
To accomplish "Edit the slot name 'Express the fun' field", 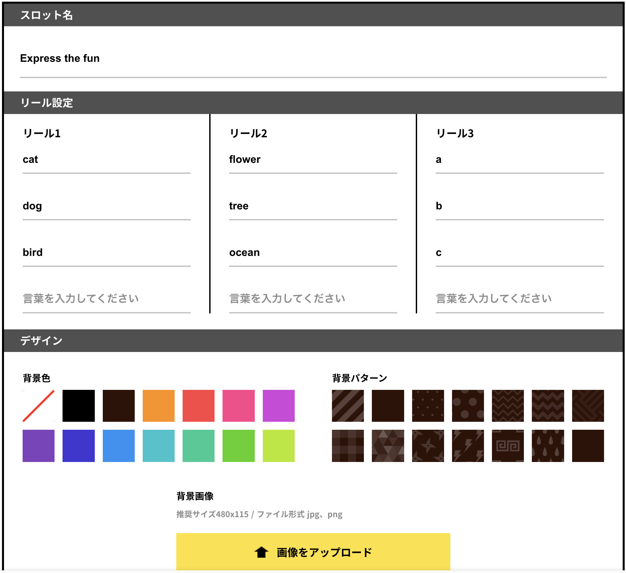I will 313,58.
